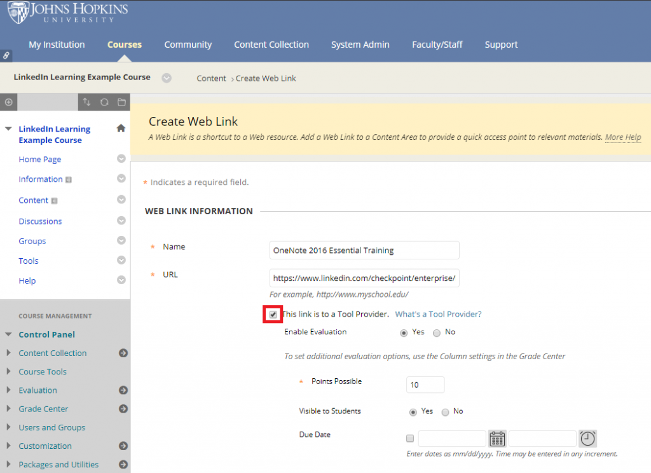Expand the Users and Groups triangle

click(x=8, y=427)
